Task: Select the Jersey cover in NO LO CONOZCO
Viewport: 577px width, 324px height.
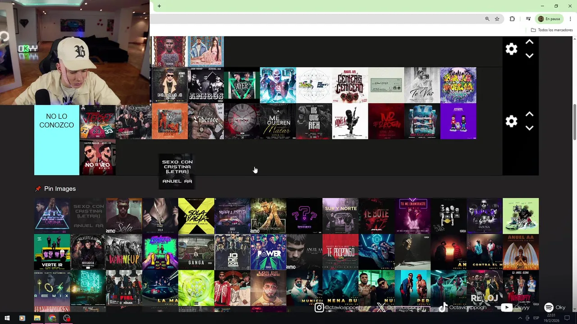Action: pyautogui.click(x=98, y=122)
